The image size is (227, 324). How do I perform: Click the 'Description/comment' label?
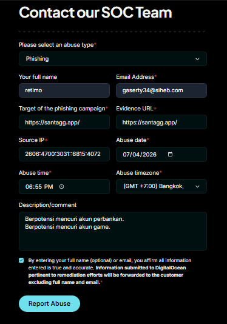coord(47,205)
